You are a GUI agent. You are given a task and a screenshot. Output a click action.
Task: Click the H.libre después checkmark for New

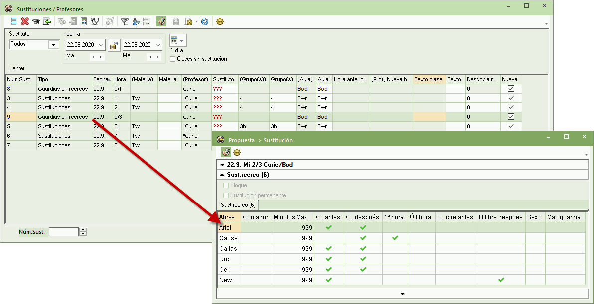tap(501, 280)
